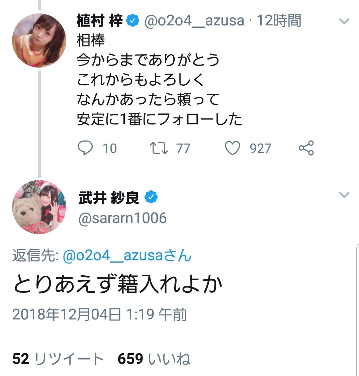Click verified badge next to 植村 梓
The image size is (359, 376).
(133, 21)
